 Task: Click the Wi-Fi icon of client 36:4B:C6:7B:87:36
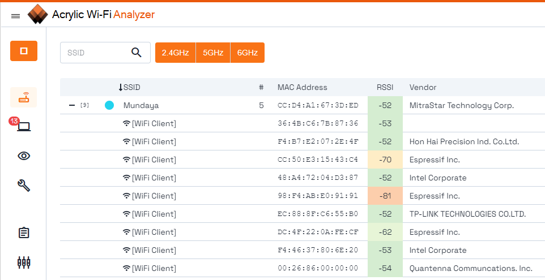126,123
